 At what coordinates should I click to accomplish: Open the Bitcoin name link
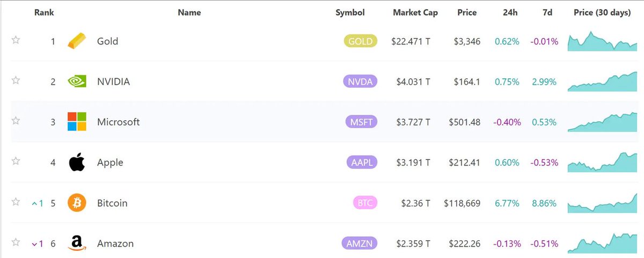112,203
